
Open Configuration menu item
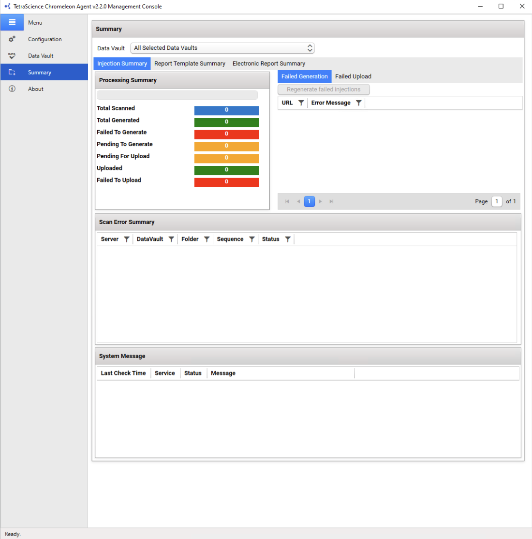coord(44,39)
